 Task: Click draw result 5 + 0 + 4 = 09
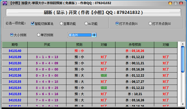tap(47, 63)
